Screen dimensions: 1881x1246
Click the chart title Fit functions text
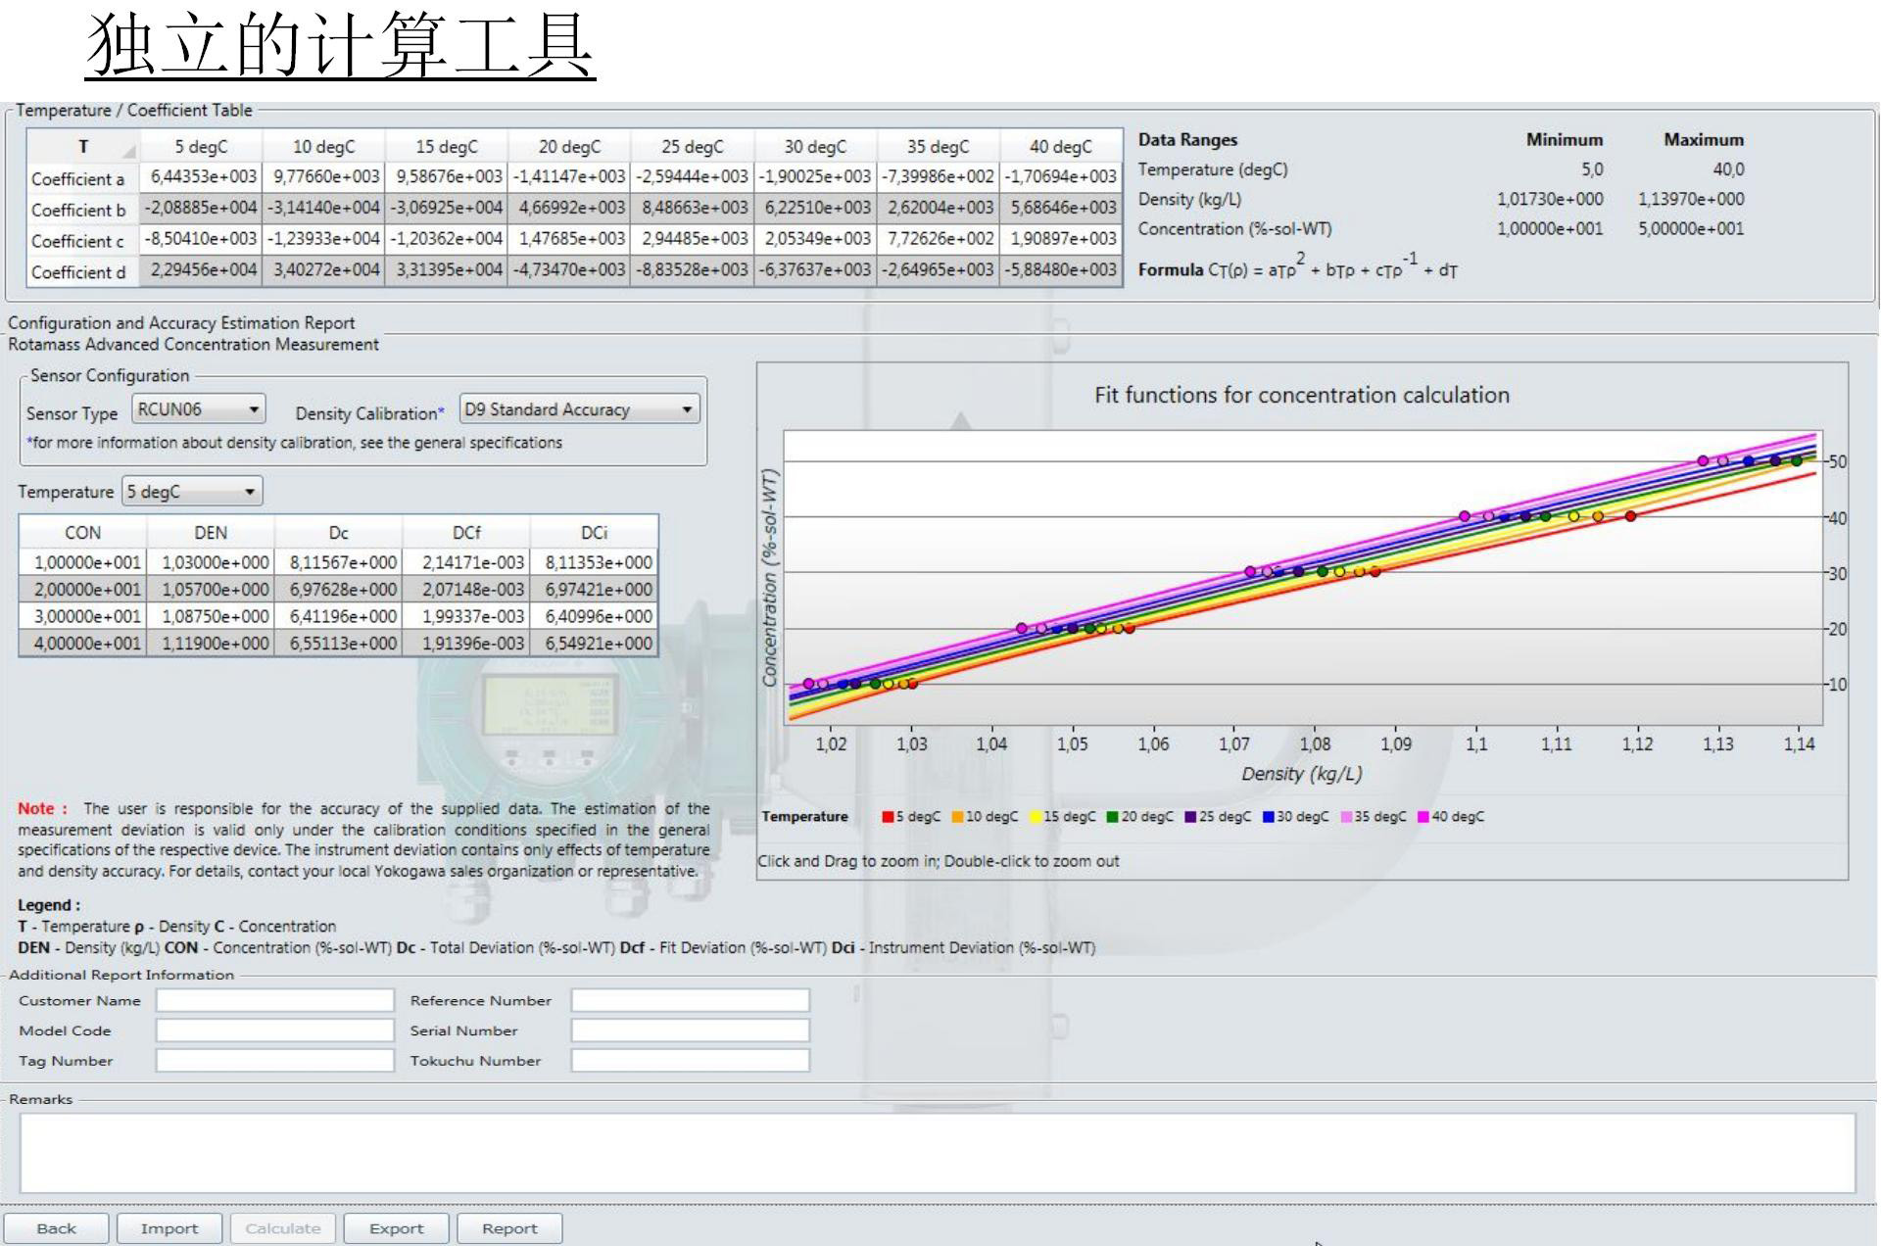coord(1302,395)
